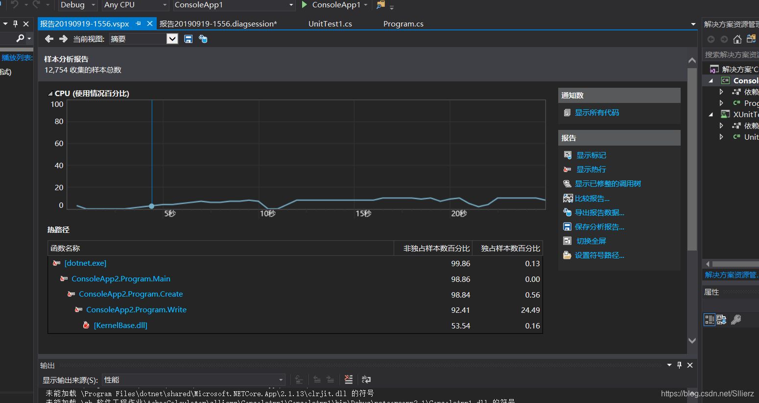Navigate back with the report left arrow
The image size is (759, 403).
click(49, 39)
